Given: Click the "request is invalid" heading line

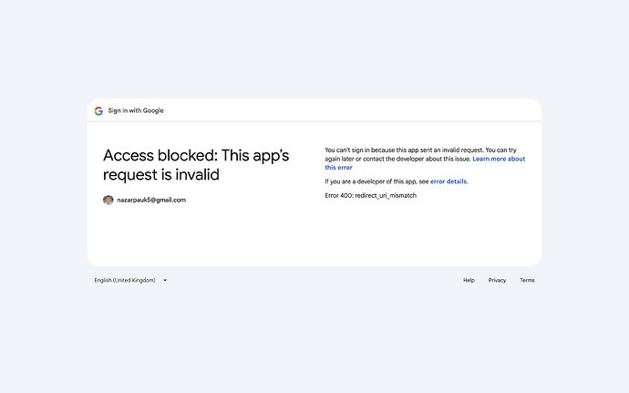Looking at the screenshot, I should click(161, 174).
